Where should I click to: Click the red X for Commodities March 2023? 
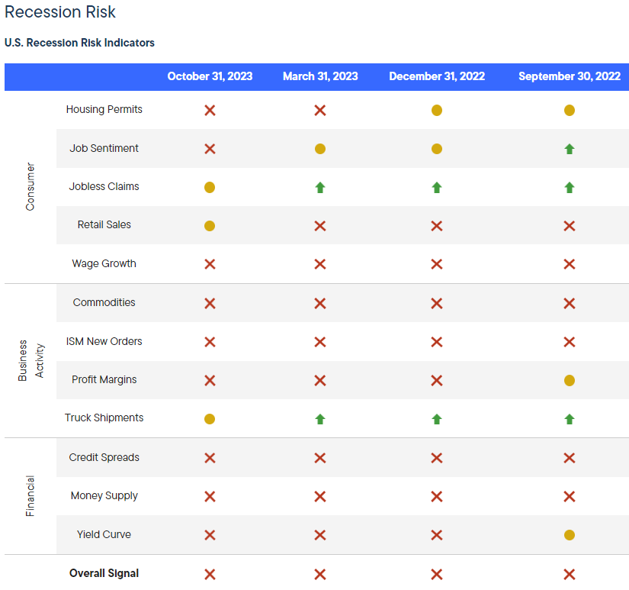[x=320, y=303]
